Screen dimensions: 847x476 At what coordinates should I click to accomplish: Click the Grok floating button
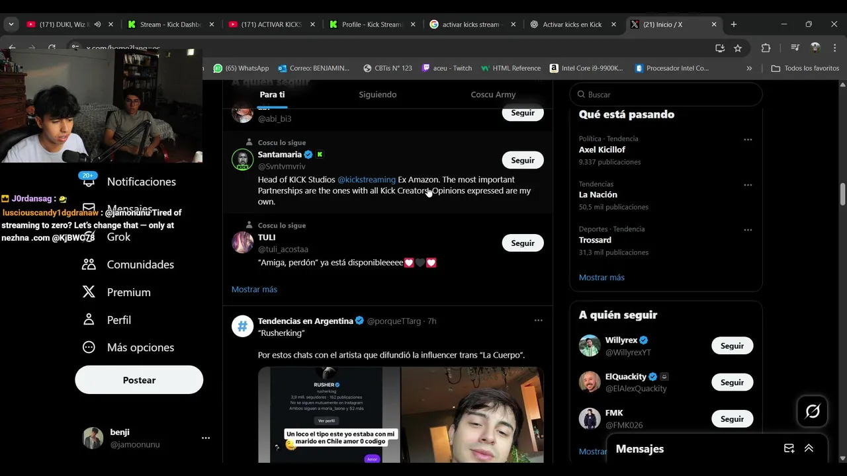pyautogui.click(x=813, y=412)
